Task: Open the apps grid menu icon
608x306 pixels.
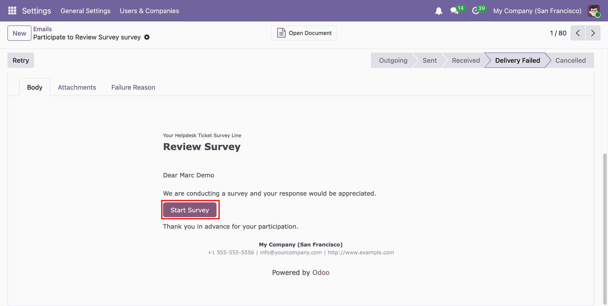Action: [12, 11]
